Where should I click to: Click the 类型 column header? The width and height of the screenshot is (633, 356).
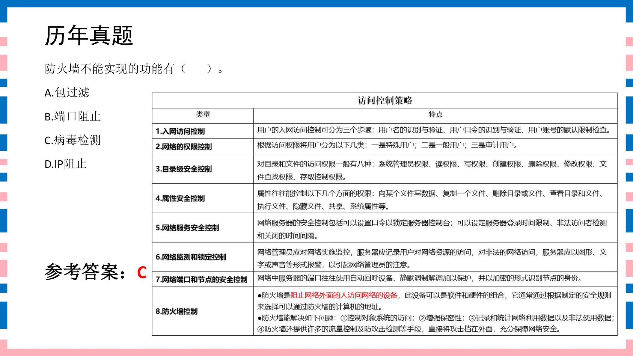pos(203,114)
